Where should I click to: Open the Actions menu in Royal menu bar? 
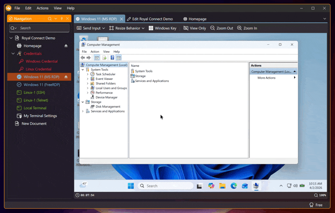pyautogui.click(x=42, y=8)
